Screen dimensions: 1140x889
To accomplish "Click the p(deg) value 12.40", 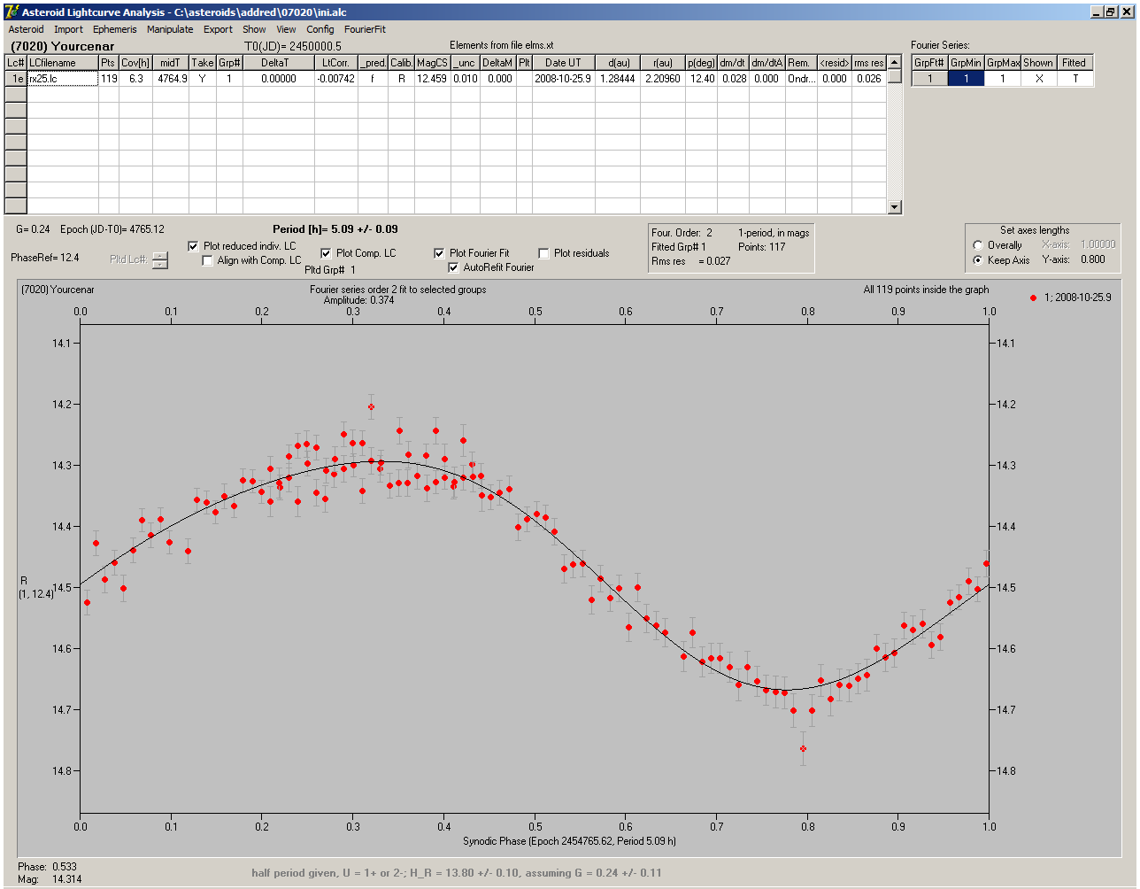I will pos(701,79).
